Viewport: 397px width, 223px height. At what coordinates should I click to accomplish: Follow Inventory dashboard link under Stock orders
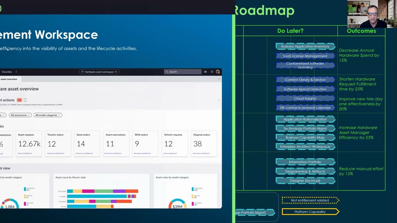(84, 153)
